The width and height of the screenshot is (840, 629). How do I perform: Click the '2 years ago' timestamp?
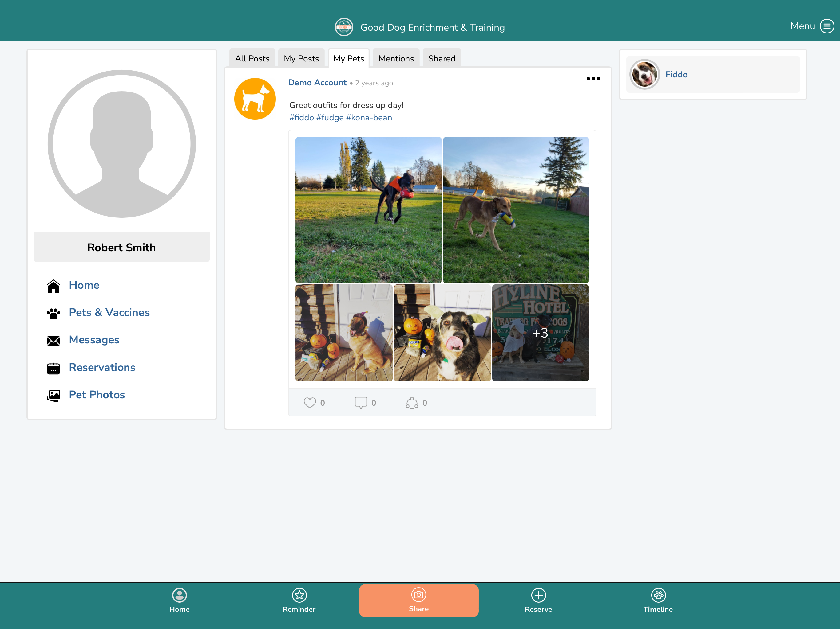pos(374,83)
